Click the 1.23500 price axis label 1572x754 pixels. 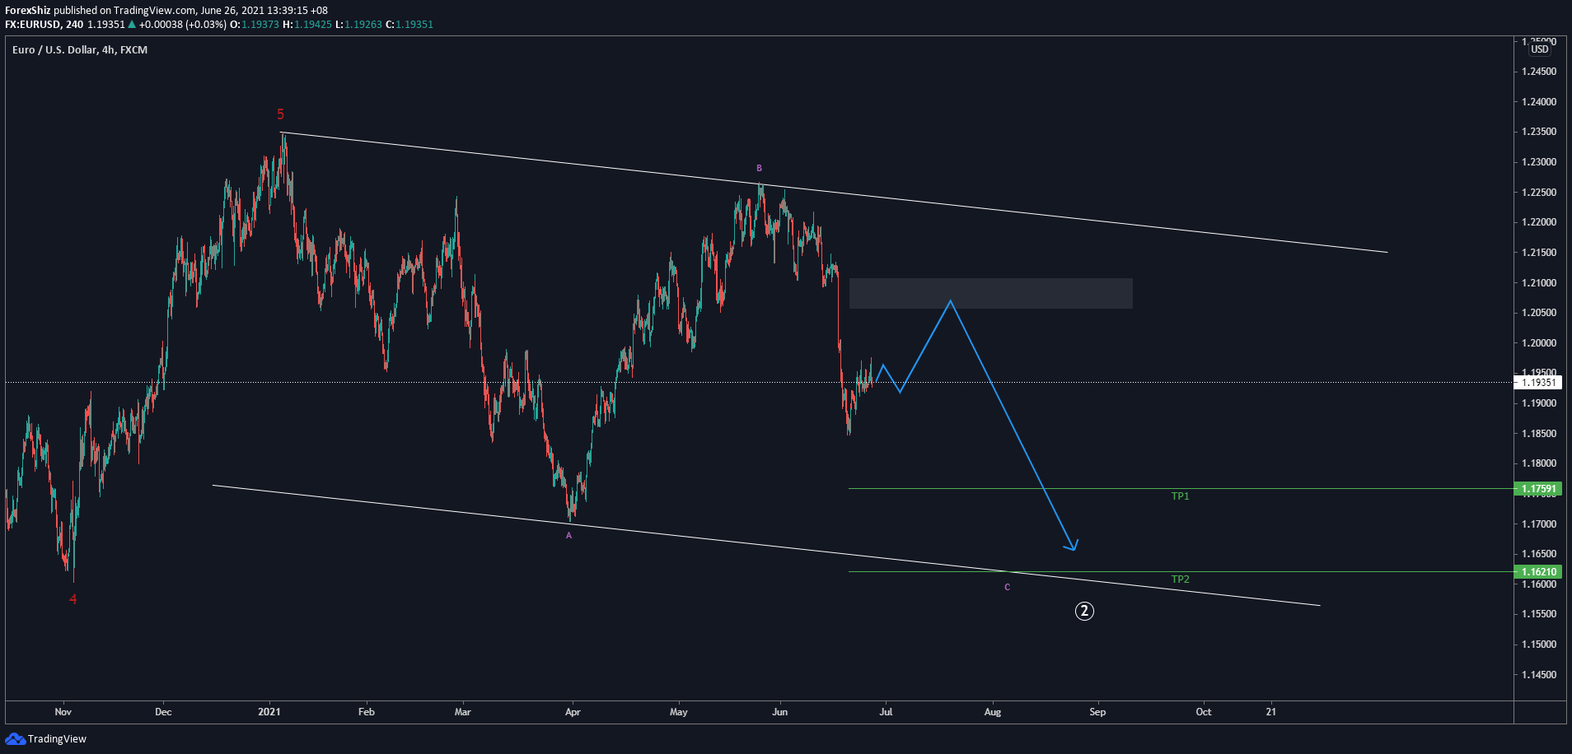point(1539,132)
